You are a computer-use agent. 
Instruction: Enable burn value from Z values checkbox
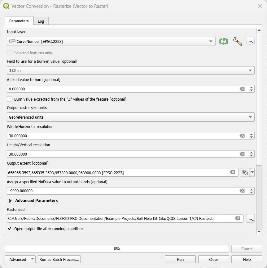[10, 99]
